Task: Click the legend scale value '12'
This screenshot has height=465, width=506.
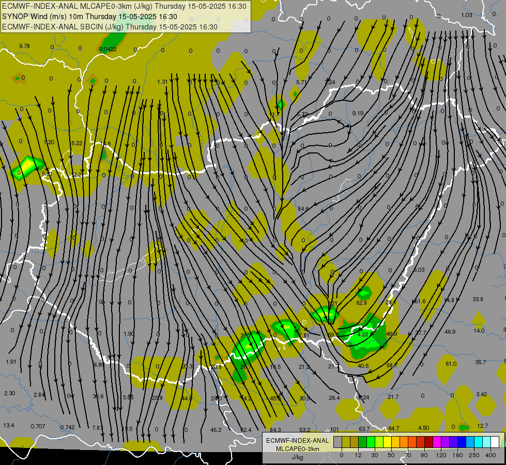Action: (358, 455)
